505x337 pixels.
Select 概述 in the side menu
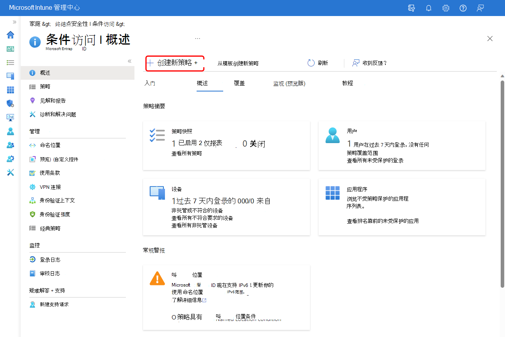click(x=77, y=73)
